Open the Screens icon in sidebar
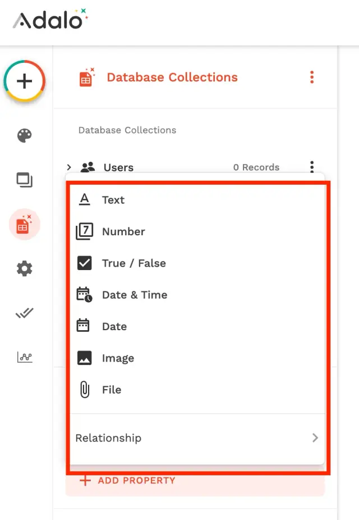Image resolution: width=359 pixels, height=520 pixels. (25, 180)
